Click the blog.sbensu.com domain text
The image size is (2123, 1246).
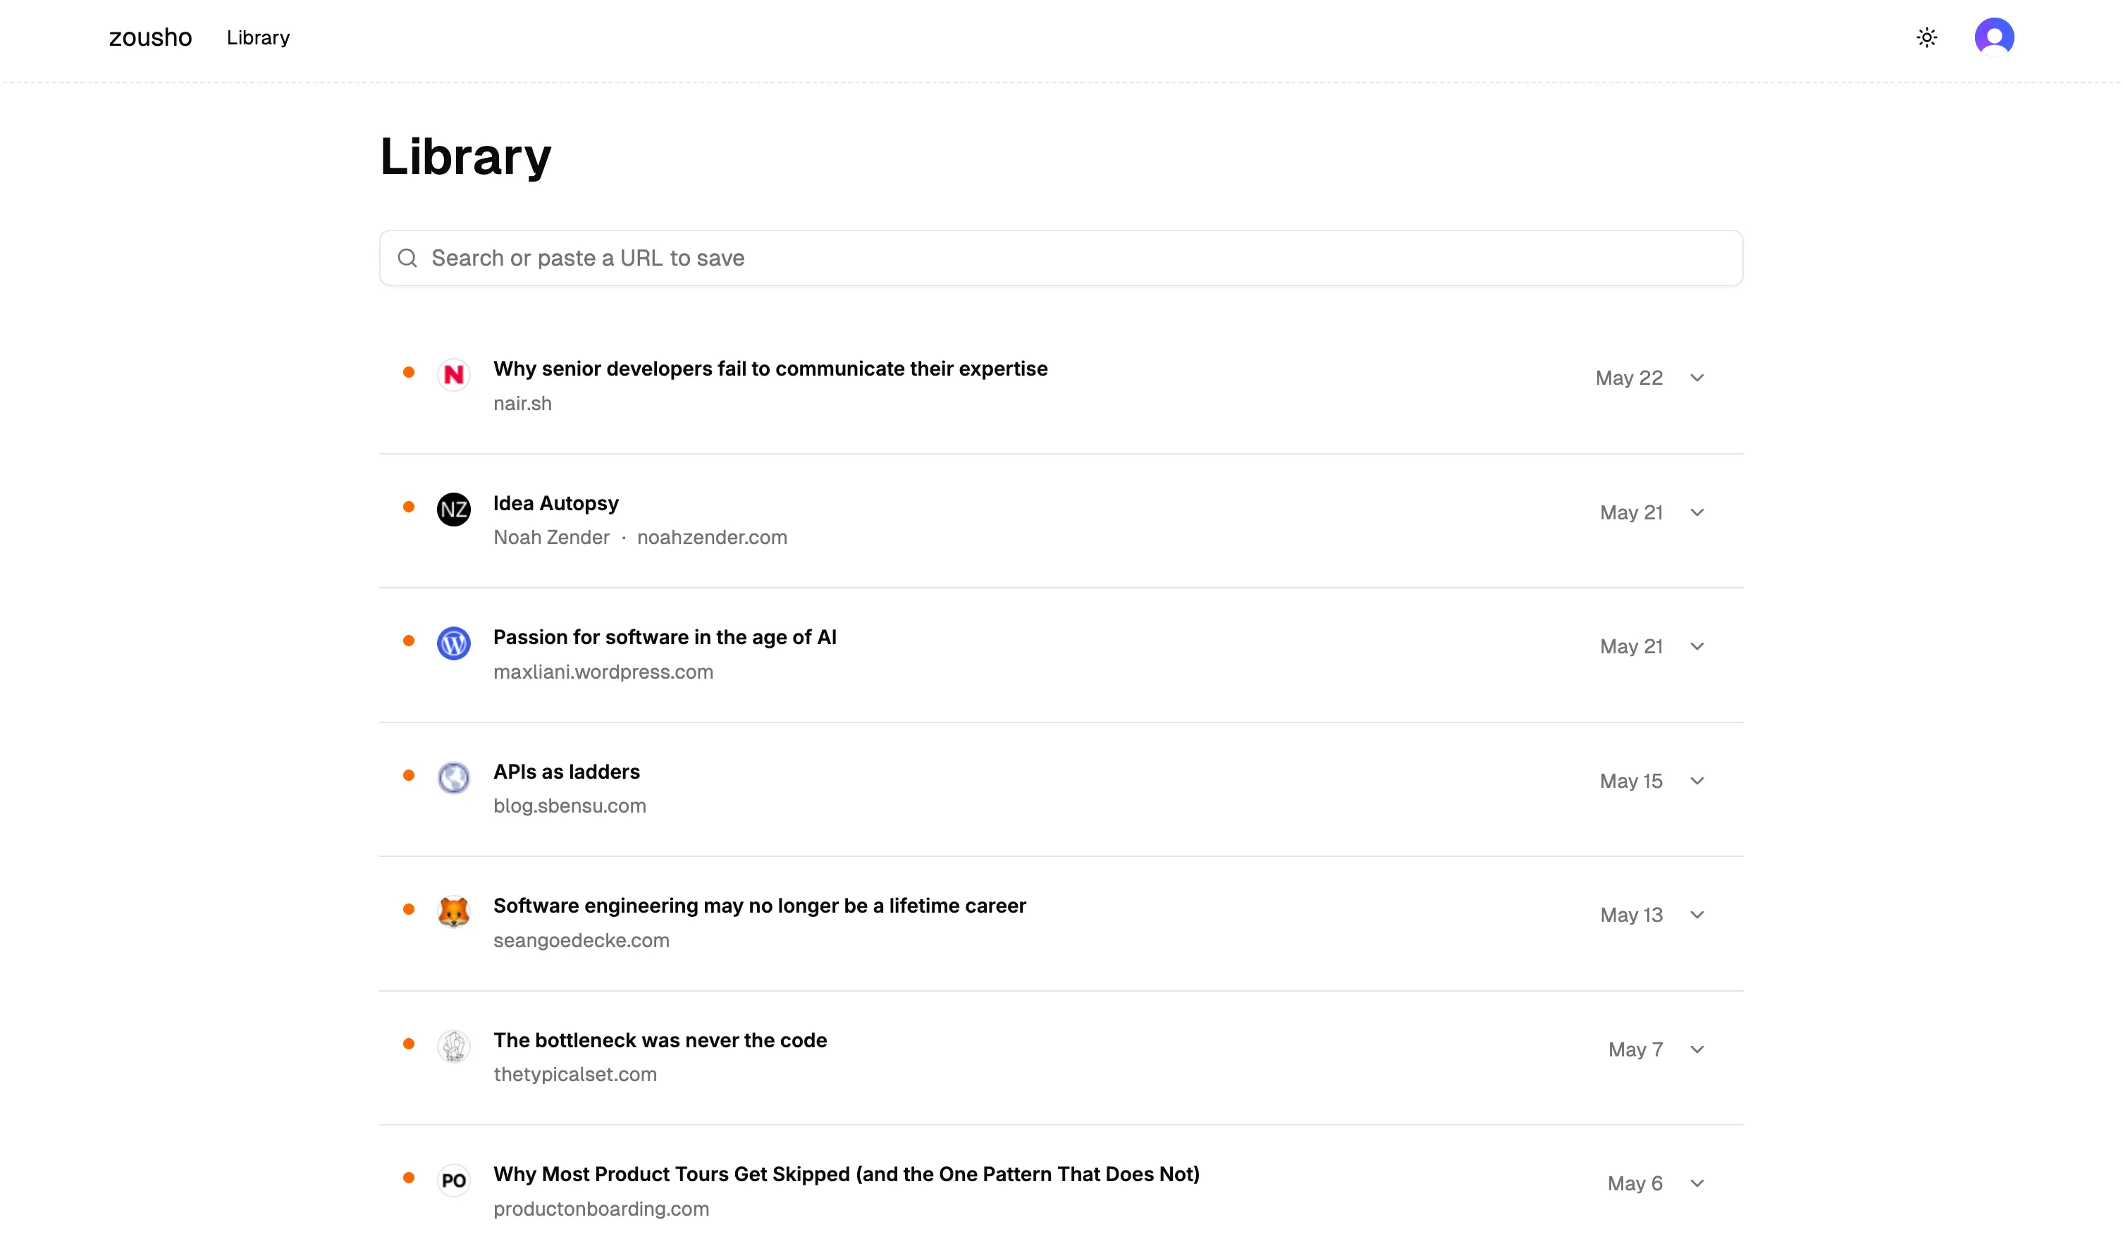coord(570,806)
